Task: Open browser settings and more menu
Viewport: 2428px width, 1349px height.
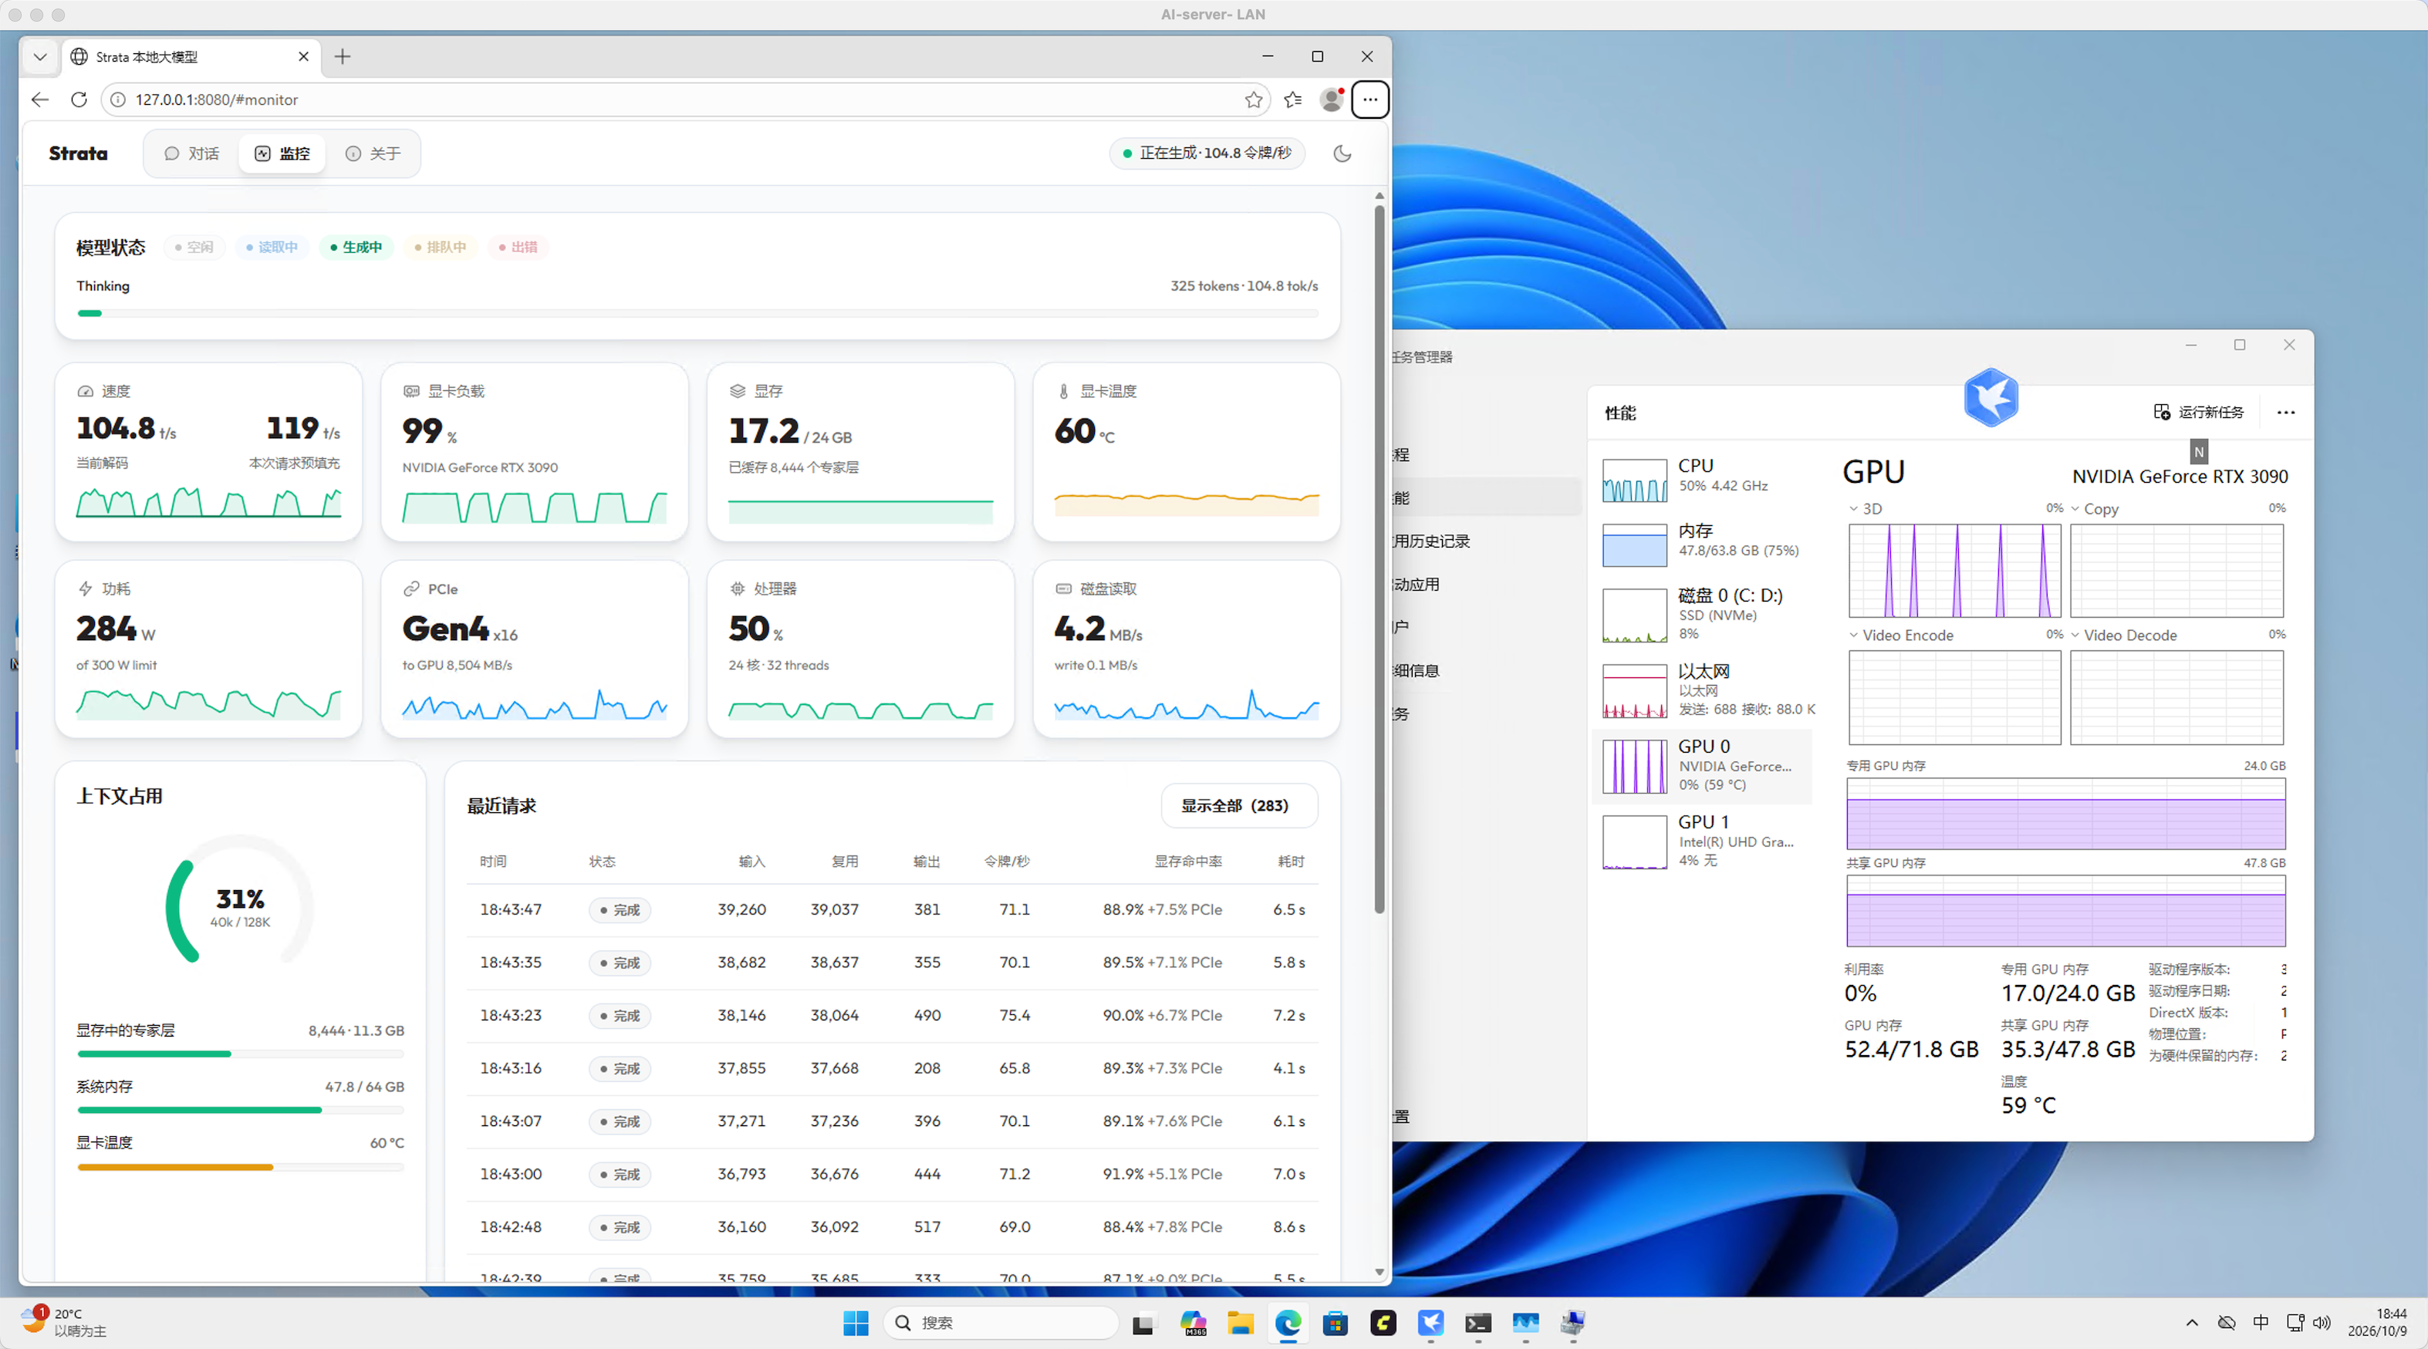Action: [1370, 99]
